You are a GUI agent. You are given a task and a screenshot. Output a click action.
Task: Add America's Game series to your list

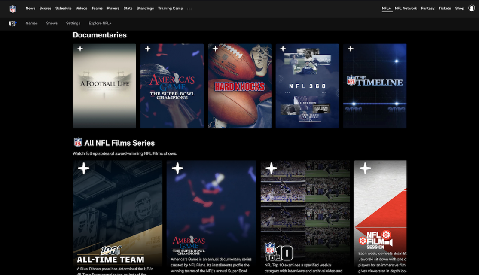(x=177, y=168)
